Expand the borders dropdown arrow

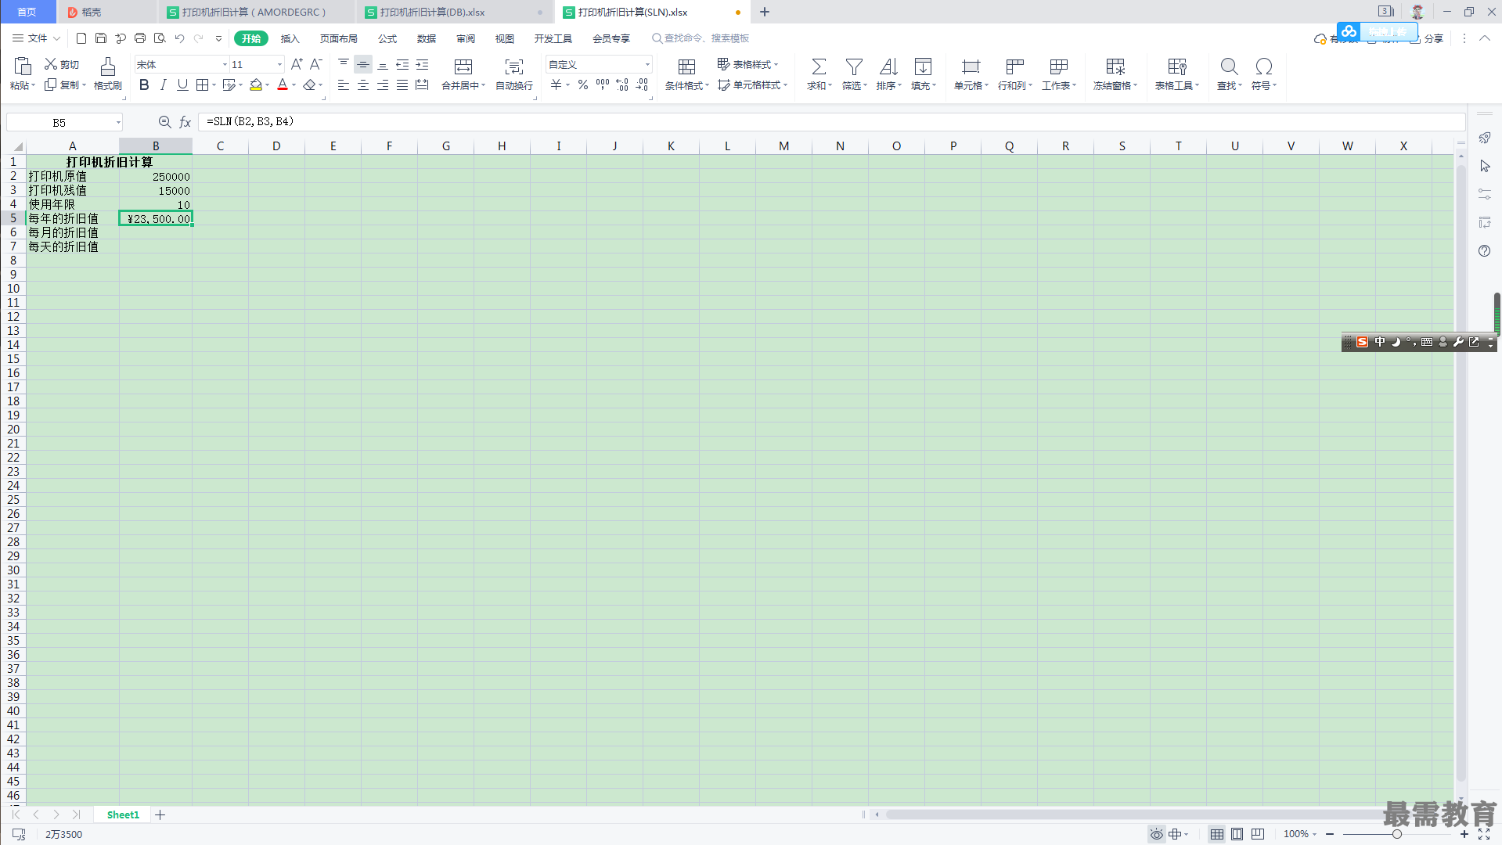(214, 85)
